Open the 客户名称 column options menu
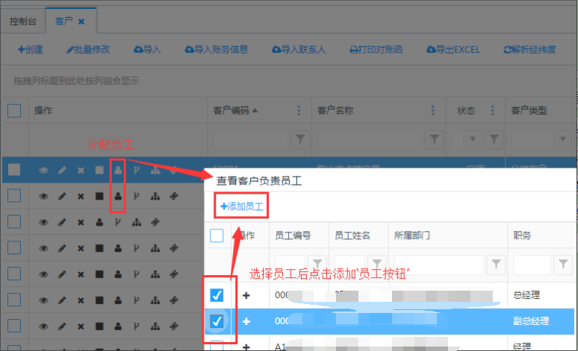Image resolution: width=578 pixels, height=351 pixels. point(435,110)
